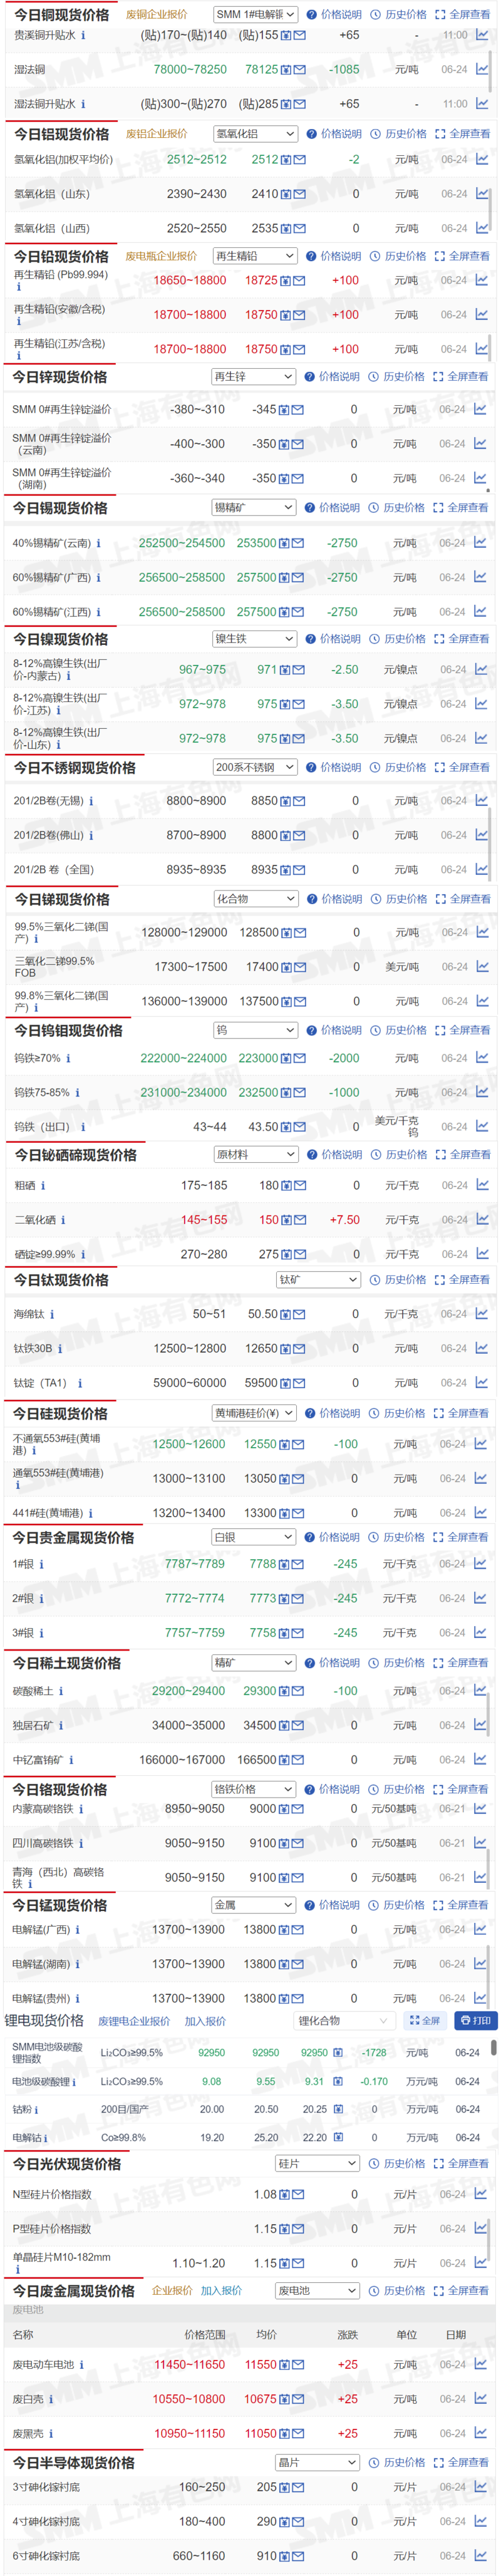This screenshot has width=501, height=2576.
Task: Expand the 黄埔港价(¥) silicon dropdown
Action: [253, 1413]
